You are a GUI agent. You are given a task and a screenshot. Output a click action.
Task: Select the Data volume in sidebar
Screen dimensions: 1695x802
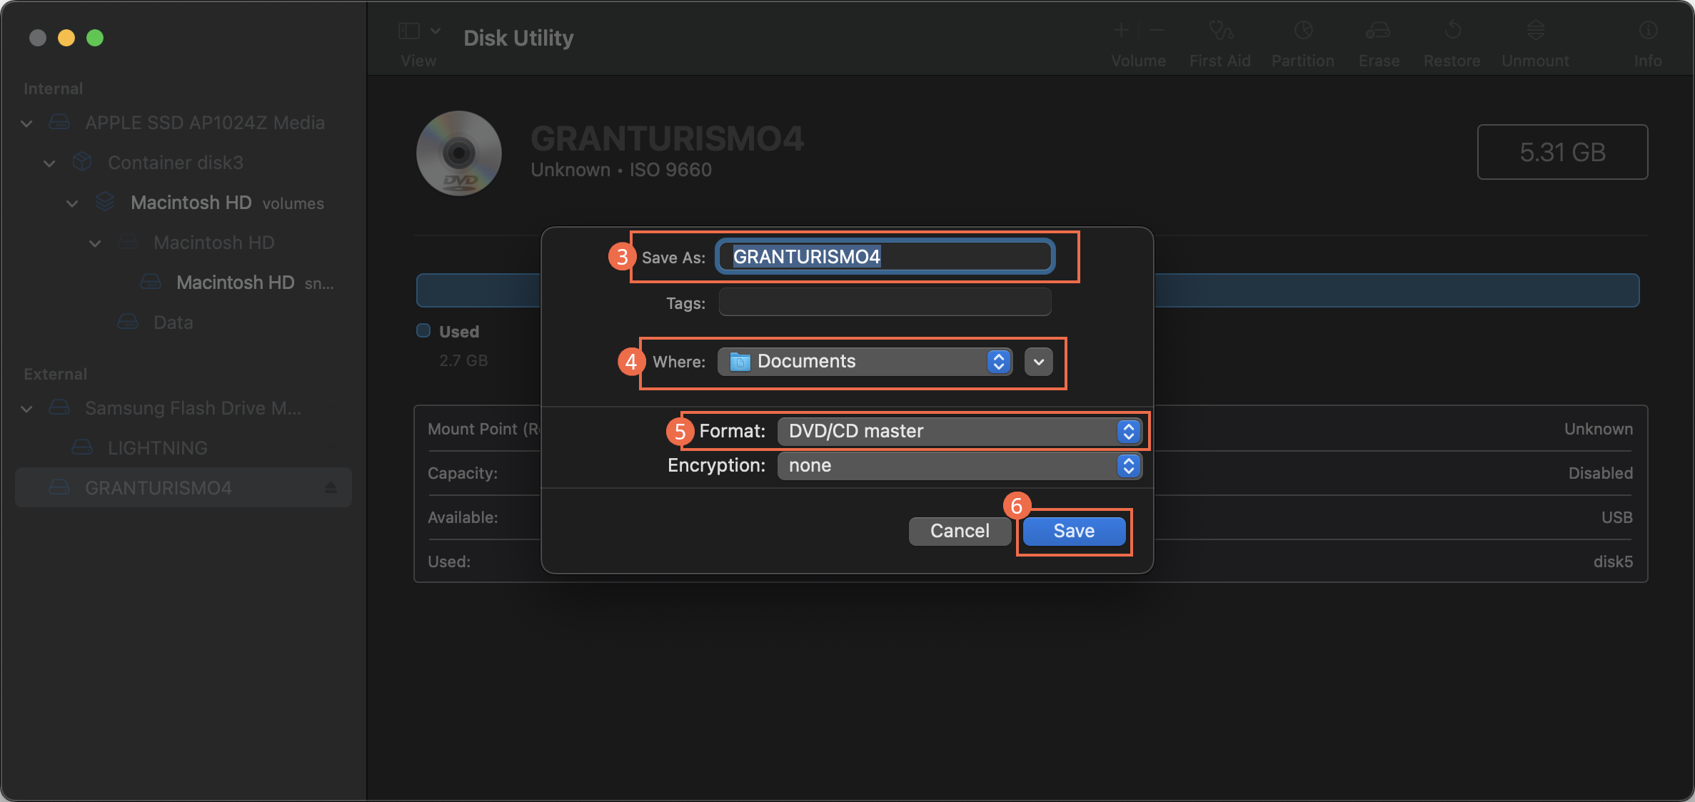coord(173,322)
